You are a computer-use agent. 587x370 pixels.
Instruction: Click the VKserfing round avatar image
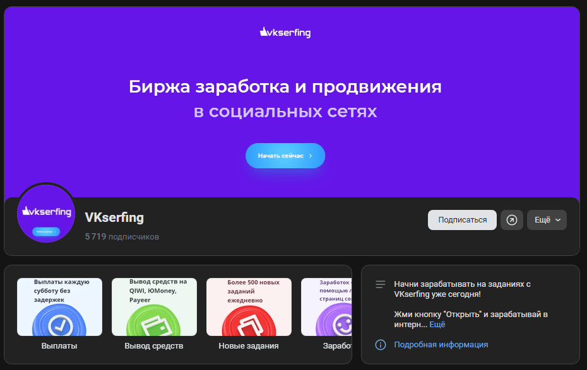click(x=46, y=214)
